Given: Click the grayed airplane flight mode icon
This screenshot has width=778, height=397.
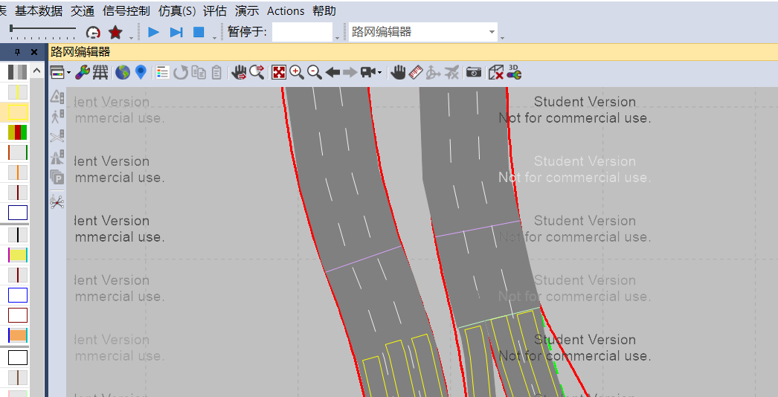Looking at the screenshot, I should click(x=451, y=72).
